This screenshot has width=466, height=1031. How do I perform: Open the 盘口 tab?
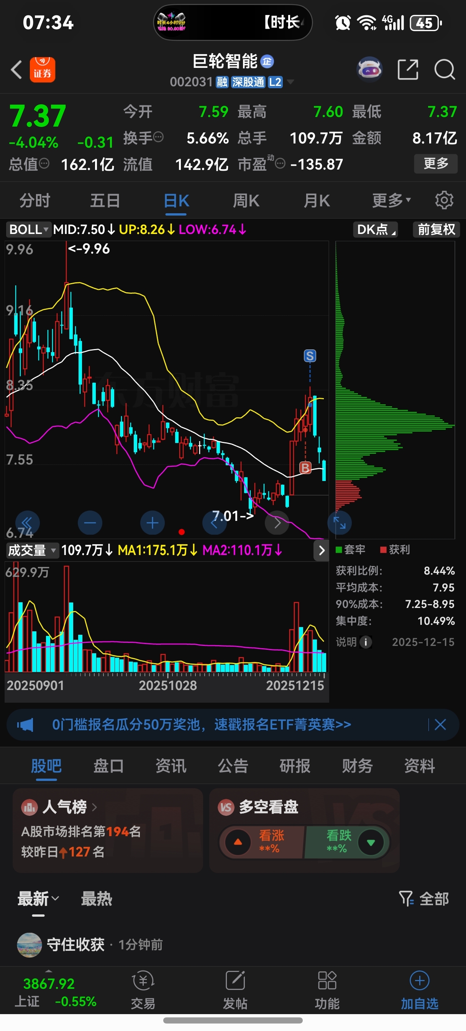[x=108, y=766]
